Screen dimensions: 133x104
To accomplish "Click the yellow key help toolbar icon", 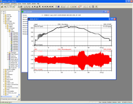I will click(x=96, y=7).
